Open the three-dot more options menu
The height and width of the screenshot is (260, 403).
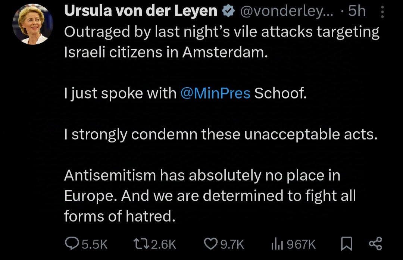(382, 13)
